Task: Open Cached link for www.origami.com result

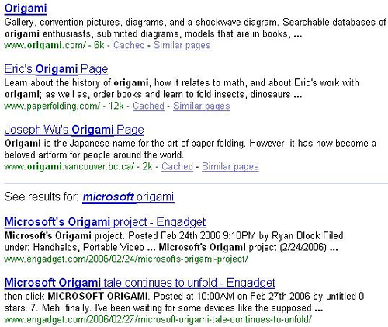Action: point(129,45)
